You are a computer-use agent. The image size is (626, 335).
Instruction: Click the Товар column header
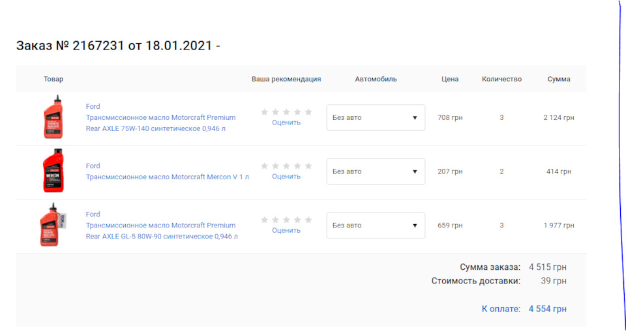(x=53, y=79)
